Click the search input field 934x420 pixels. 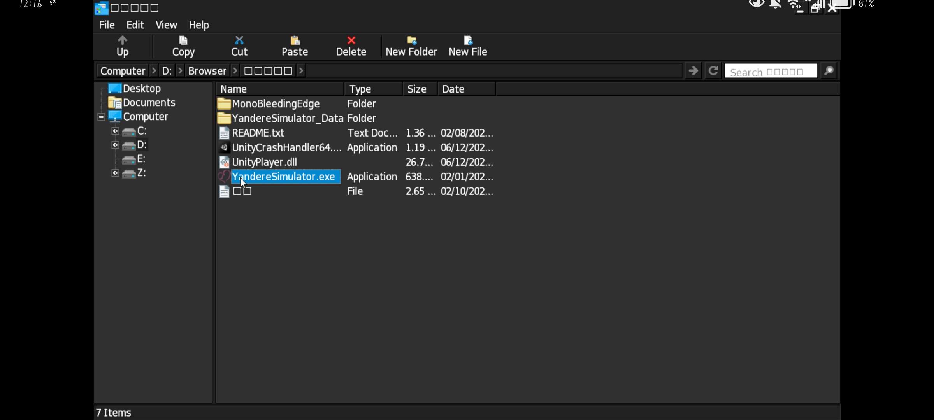click(x=771, y=72)
